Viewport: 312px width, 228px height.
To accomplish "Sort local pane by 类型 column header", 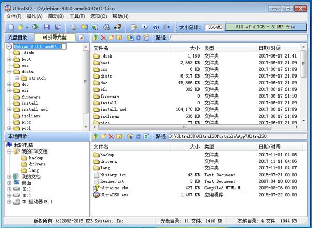I will click(226, 147).
